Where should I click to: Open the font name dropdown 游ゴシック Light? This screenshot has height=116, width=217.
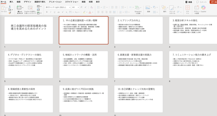tap(58, 7)
